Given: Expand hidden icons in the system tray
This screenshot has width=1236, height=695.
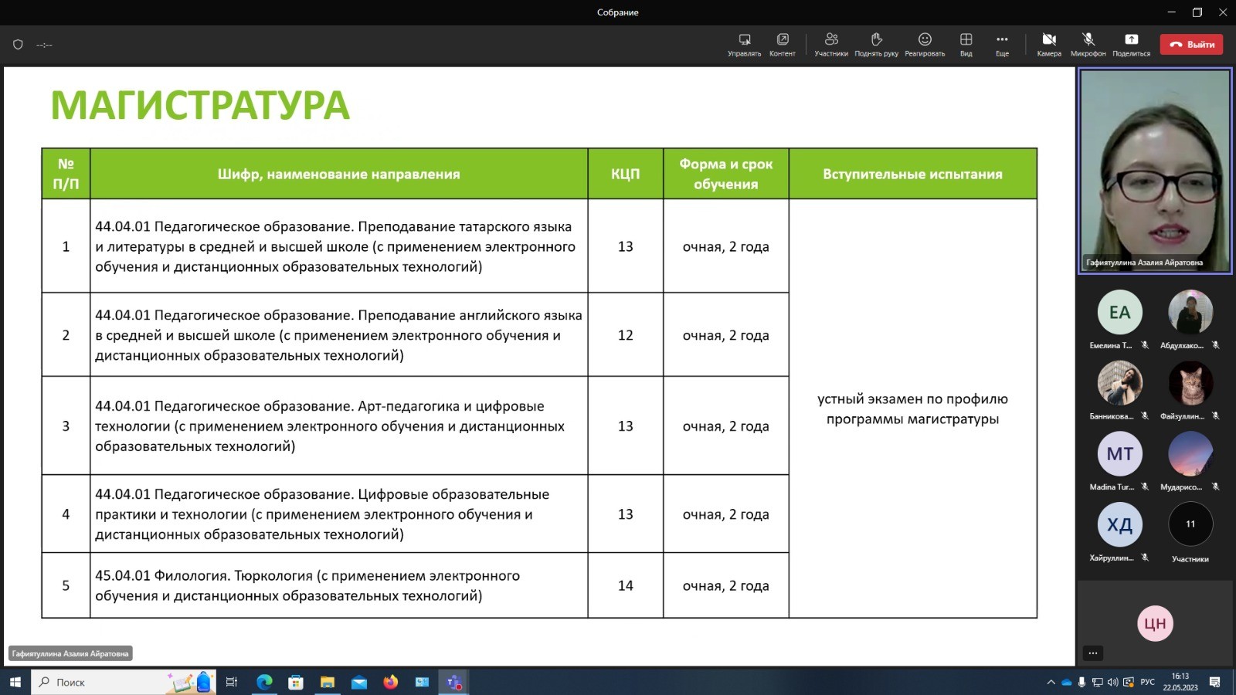Looking at the screenshot, I should pos(1052,682).
